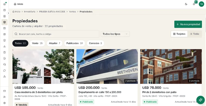Expand the sidebar with the chevron arrow

pyautogui.click(x=8, y=13)
